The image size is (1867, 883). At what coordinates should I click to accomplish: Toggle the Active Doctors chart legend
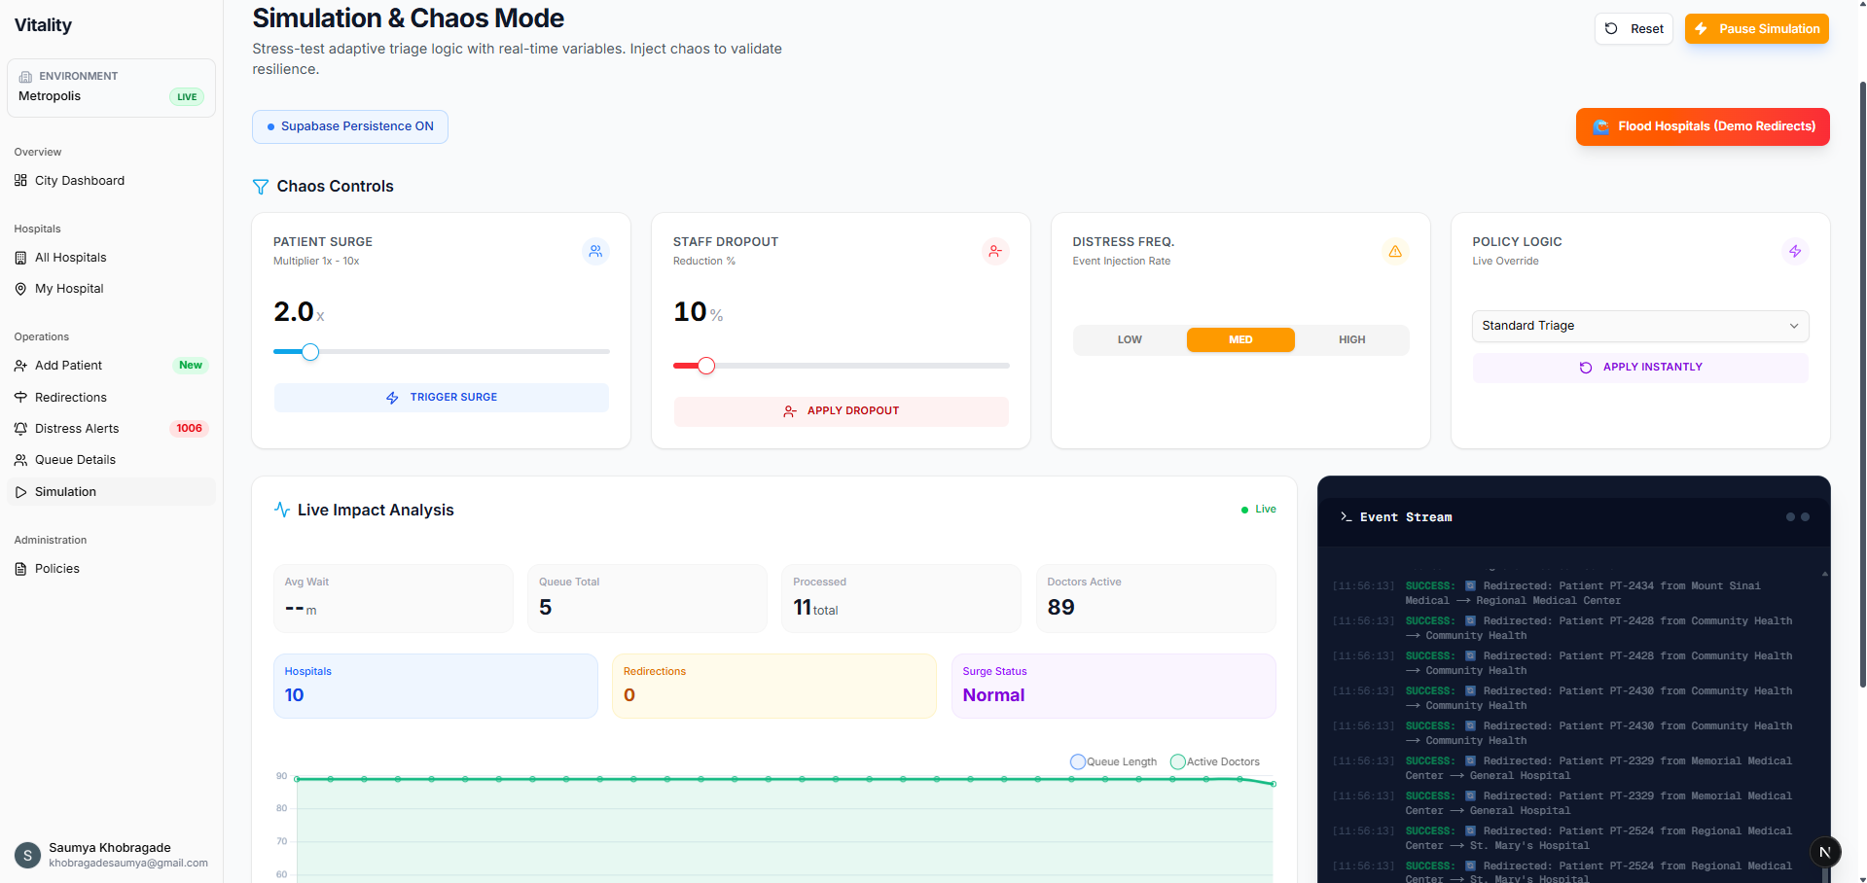(x=1214, y=762)
